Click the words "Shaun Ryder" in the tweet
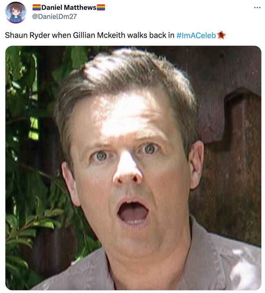 27,35
